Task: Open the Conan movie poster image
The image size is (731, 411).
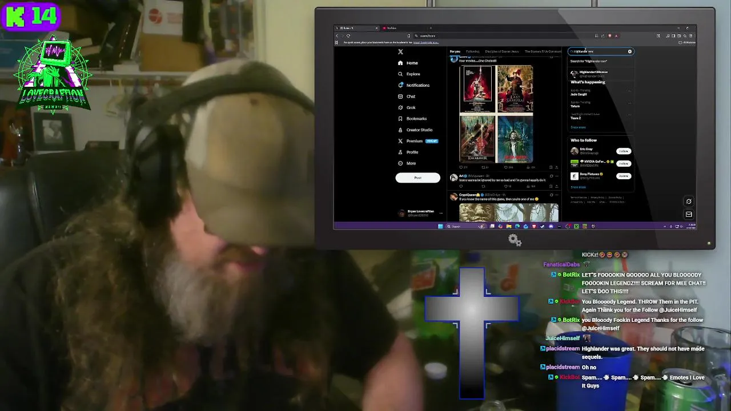Action: [477, 88]
